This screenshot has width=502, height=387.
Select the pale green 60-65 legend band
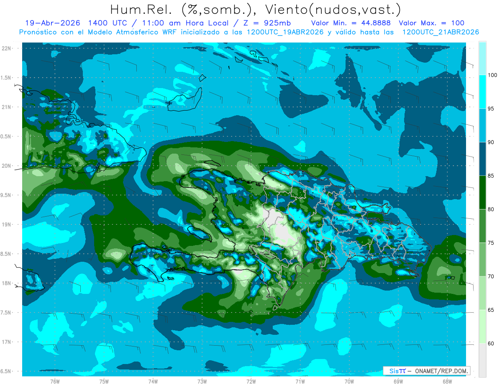coord(482,326)
